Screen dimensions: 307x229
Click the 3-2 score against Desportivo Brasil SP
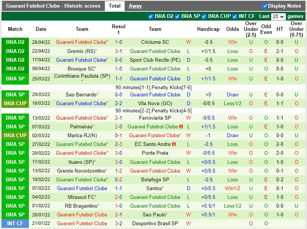tap(119, 224)
